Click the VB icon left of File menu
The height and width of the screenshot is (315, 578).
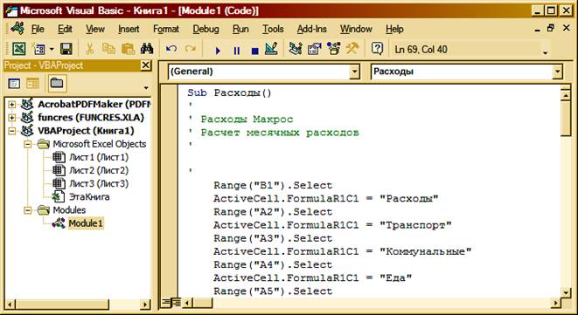(x=17, y=28)
